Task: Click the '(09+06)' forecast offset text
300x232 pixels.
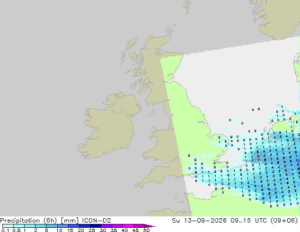Action: pos(284,221)
